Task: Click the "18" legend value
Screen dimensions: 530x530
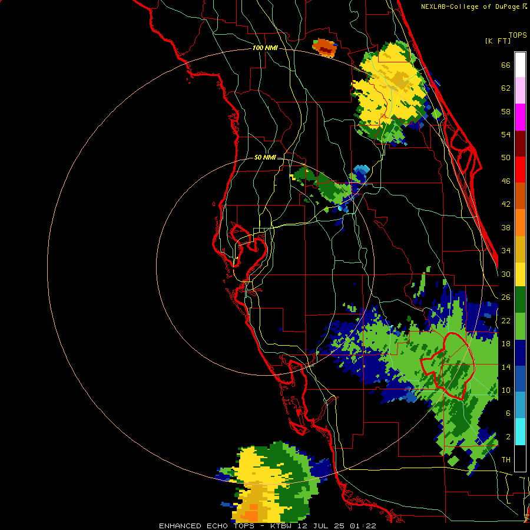Action: (506, 344)
